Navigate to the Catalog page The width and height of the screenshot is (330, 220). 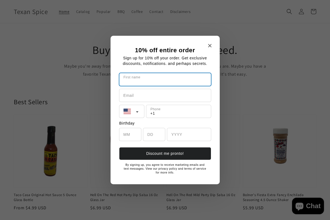83,12
